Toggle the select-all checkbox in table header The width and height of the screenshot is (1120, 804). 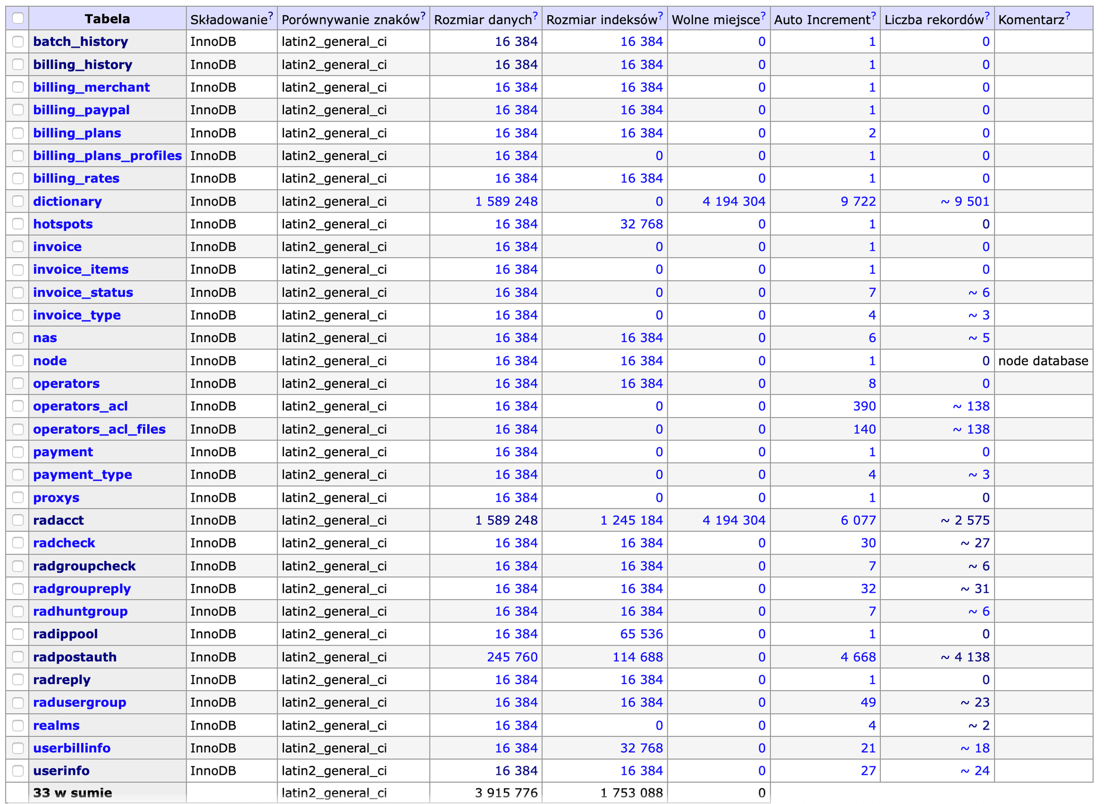tap(18, 18)
